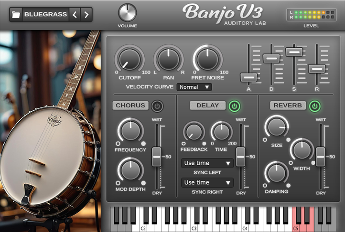The image size is (345, 232).
Task: Open the preset folder browser icon
Action: (16, 14)
